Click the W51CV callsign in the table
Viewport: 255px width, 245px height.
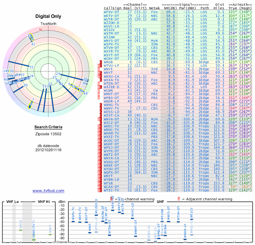[109, 30]
